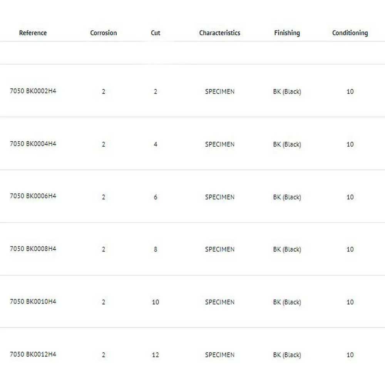Open reference 7050 BK0004H4

click(x=33, y=144)
